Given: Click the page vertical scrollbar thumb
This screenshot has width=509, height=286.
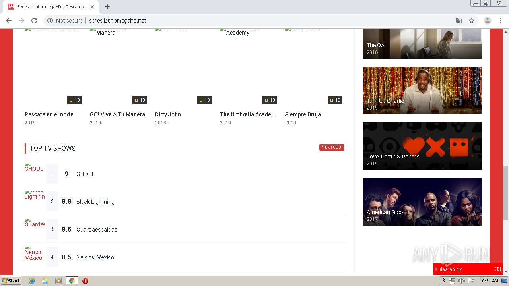Looking at the screenshot, I should tap(506, 193).
